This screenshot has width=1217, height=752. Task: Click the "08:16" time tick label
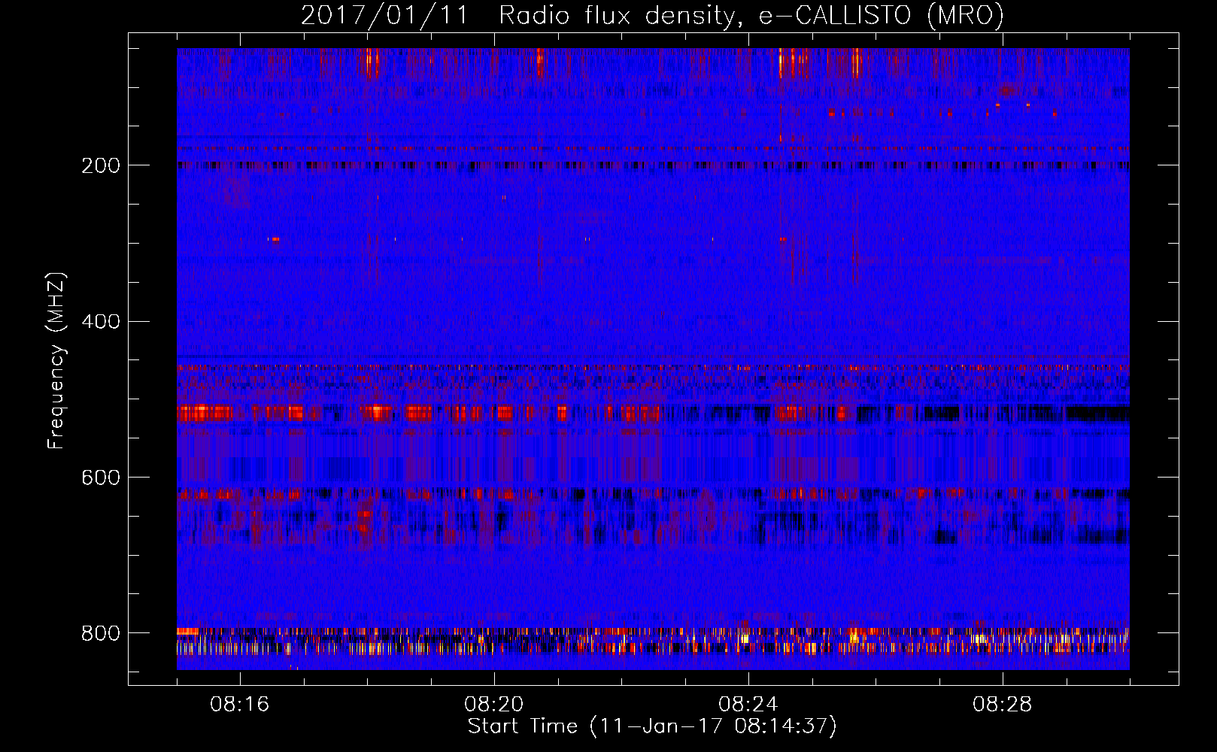[x=239, y=705]
